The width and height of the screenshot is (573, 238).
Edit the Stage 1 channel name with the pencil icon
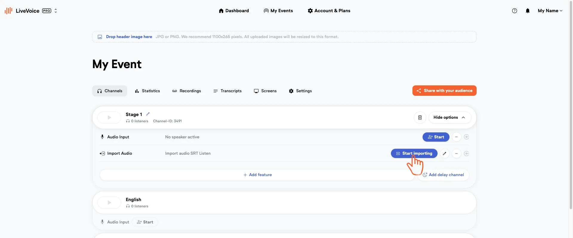[x=148, y=114]
